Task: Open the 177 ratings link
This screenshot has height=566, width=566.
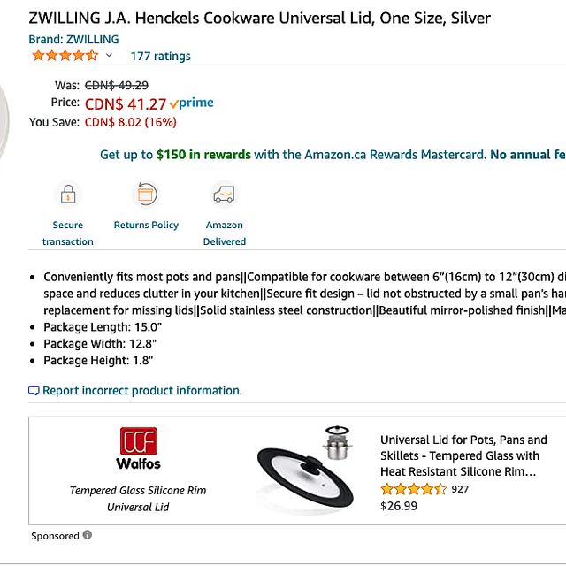Action: click(x=161, y=57)
